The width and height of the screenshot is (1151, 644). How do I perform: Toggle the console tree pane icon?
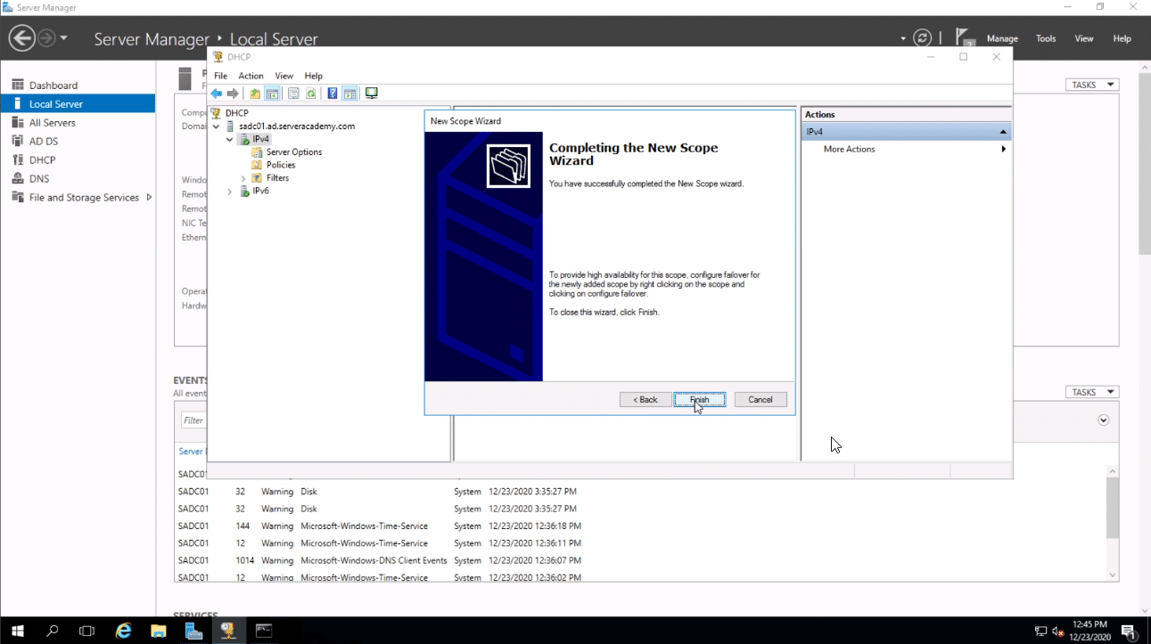(x=273, y=93)
